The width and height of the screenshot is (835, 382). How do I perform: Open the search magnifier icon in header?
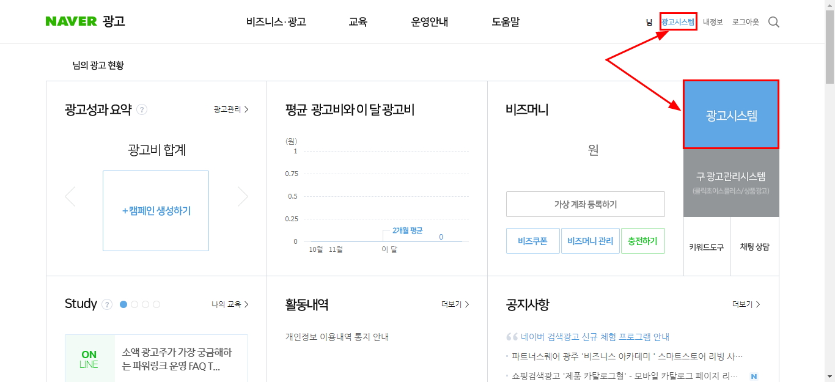coord(773,22)
